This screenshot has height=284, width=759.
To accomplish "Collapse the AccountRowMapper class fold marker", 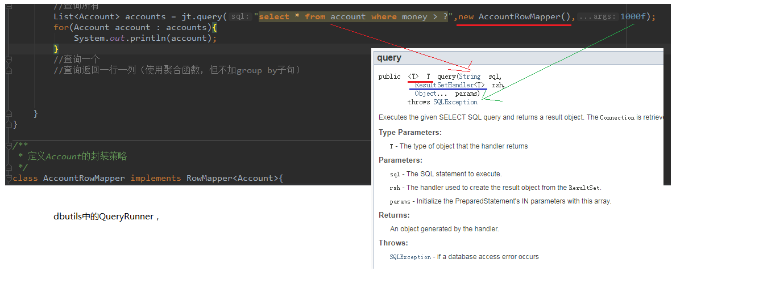I will 9,178.
